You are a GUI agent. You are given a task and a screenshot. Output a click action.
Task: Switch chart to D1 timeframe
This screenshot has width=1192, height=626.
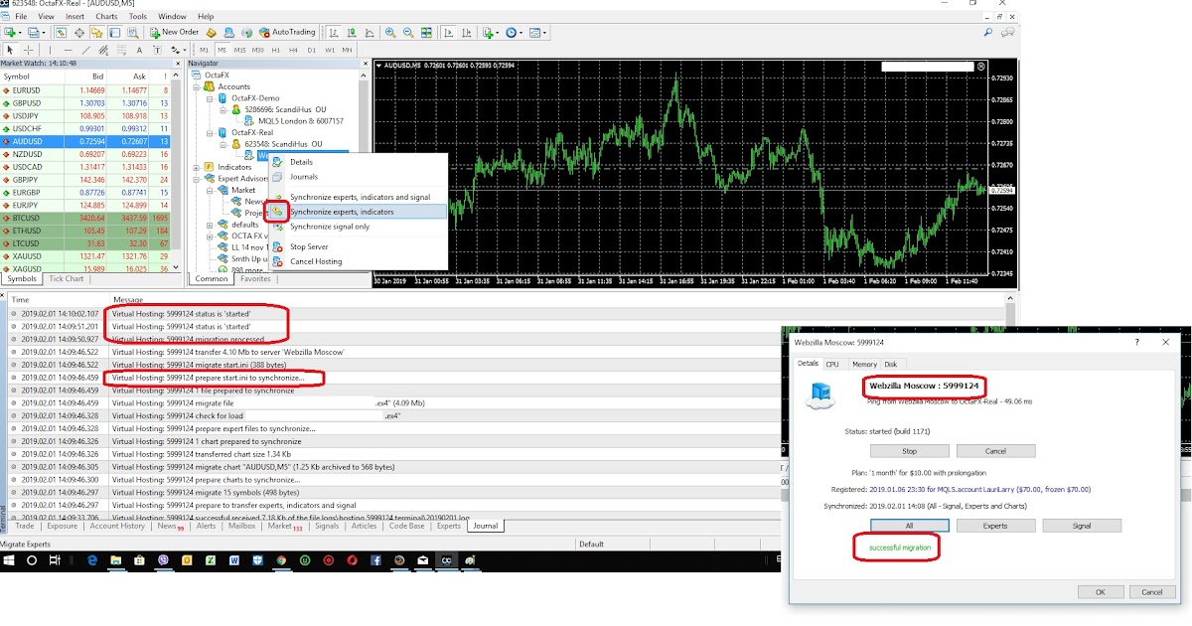coord(311,50)
